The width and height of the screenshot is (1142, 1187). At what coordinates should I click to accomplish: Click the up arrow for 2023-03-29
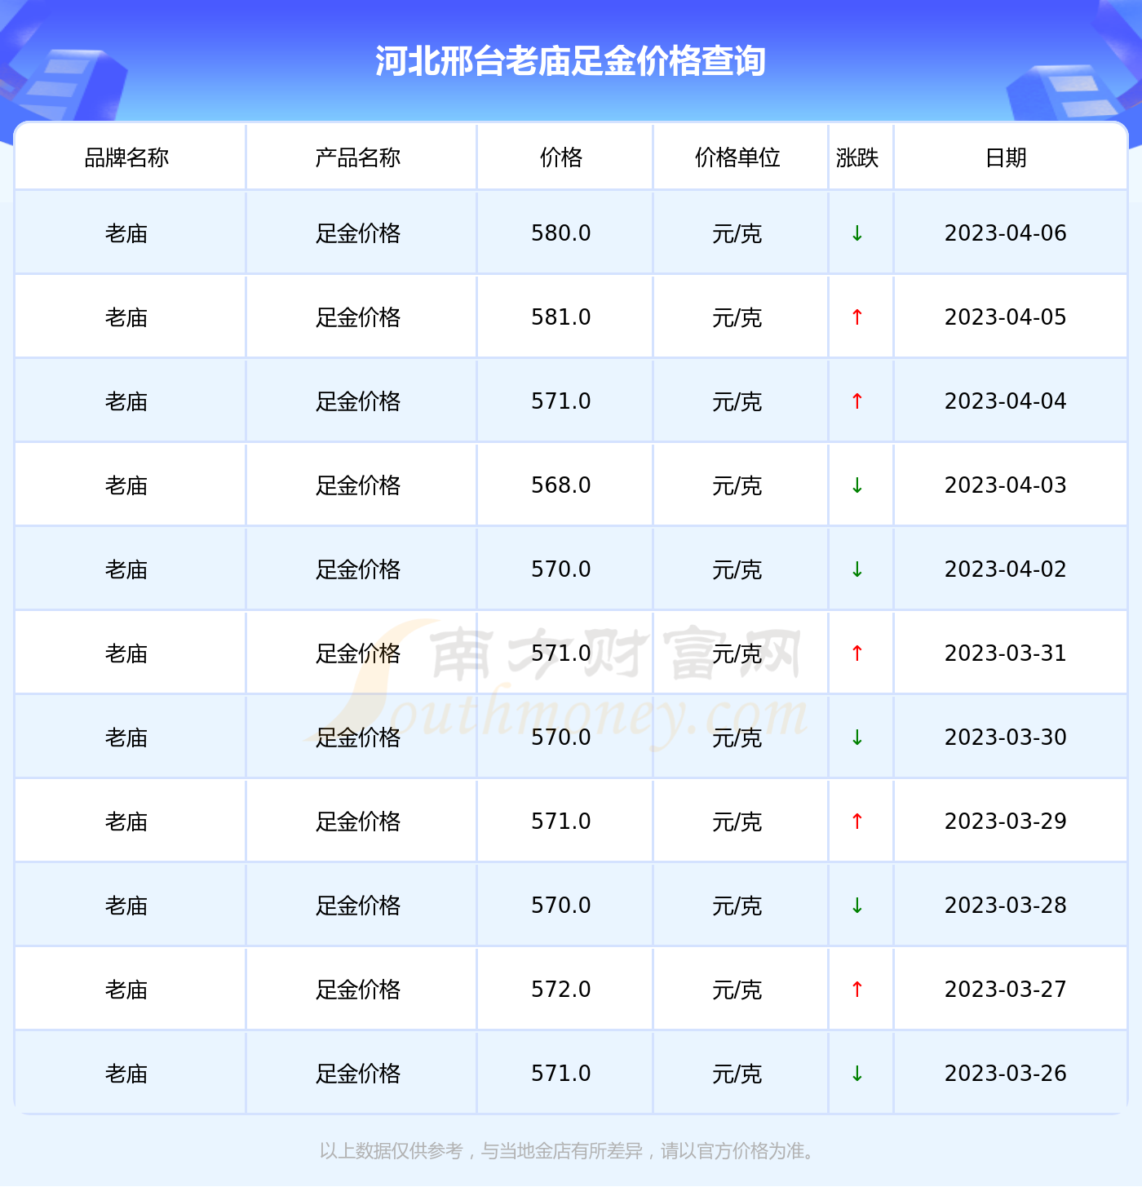[857, 822]
